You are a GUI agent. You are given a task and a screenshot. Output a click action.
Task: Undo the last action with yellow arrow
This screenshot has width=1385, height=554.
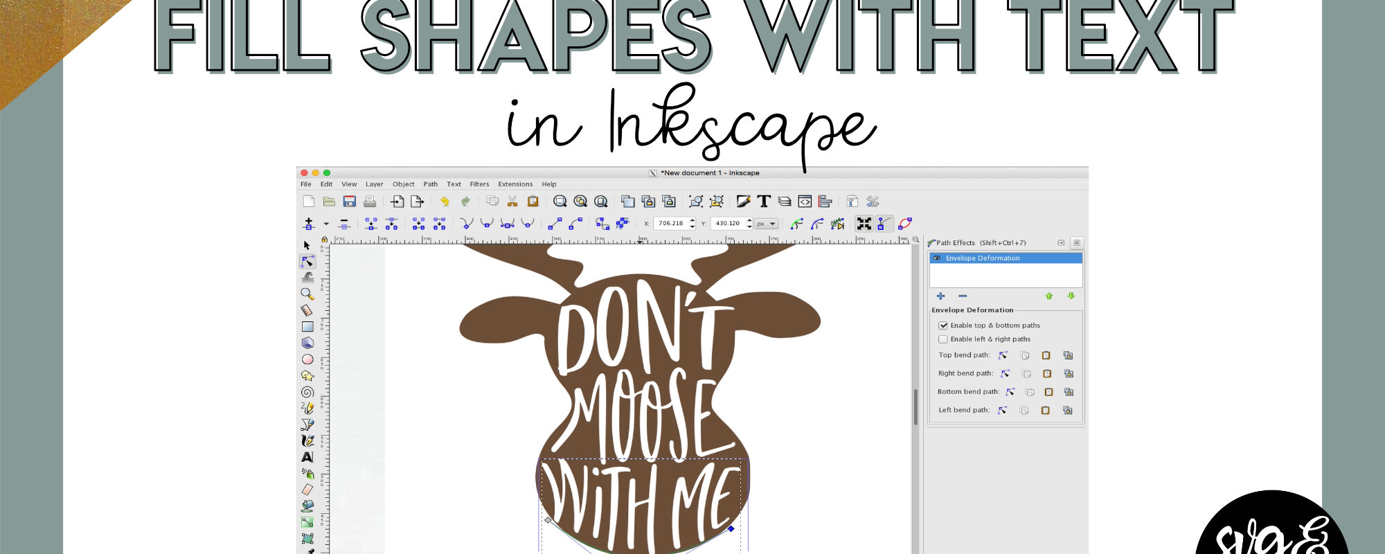[445, 202]
